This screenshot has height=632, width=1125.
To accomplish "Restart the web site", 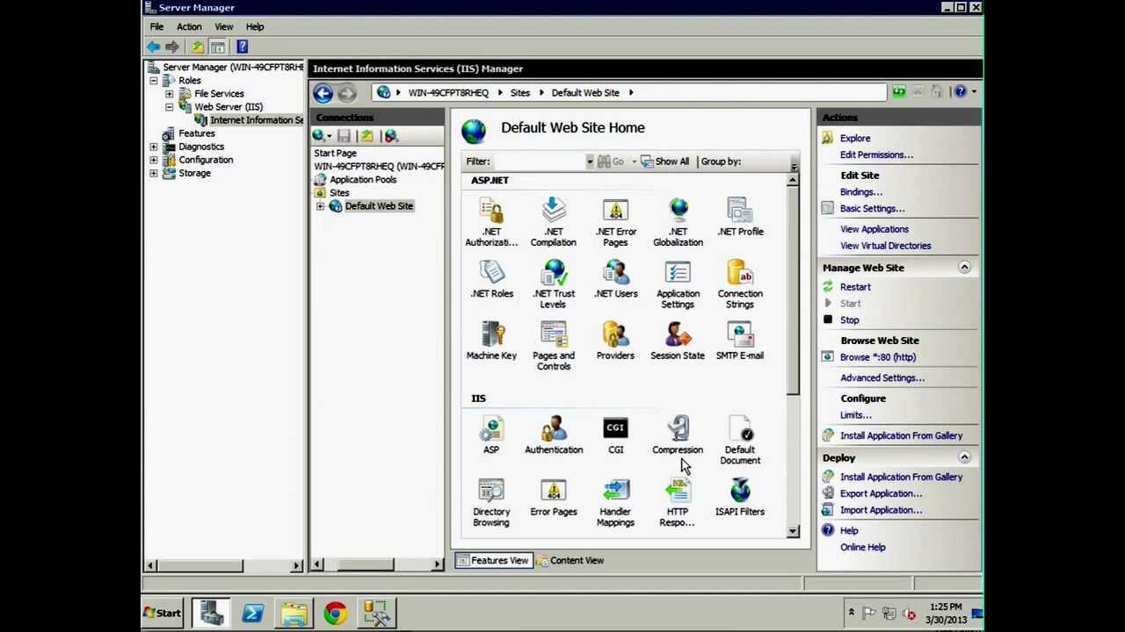I will 855,287.
